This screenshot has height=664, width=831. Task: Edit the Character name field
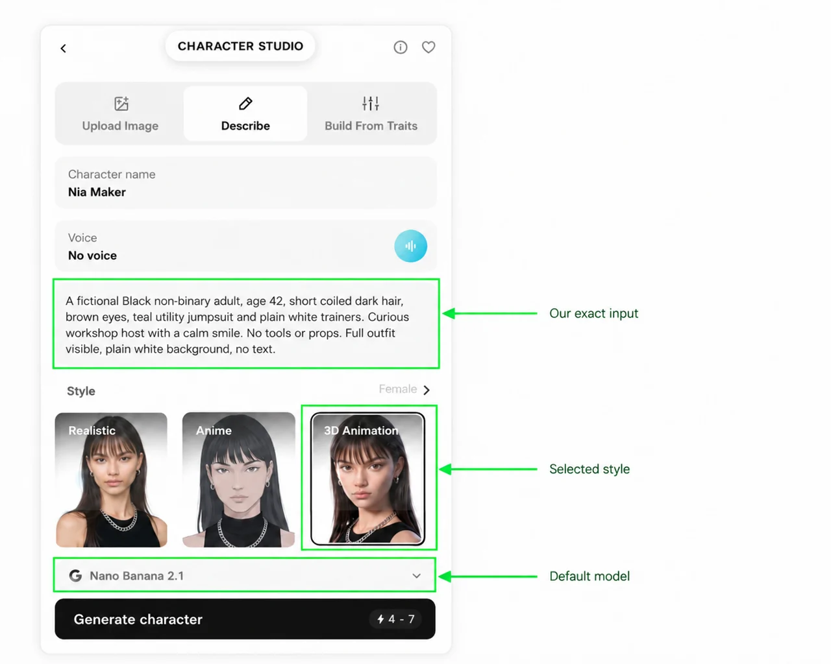pyautogui.click(x=245, y=183)
